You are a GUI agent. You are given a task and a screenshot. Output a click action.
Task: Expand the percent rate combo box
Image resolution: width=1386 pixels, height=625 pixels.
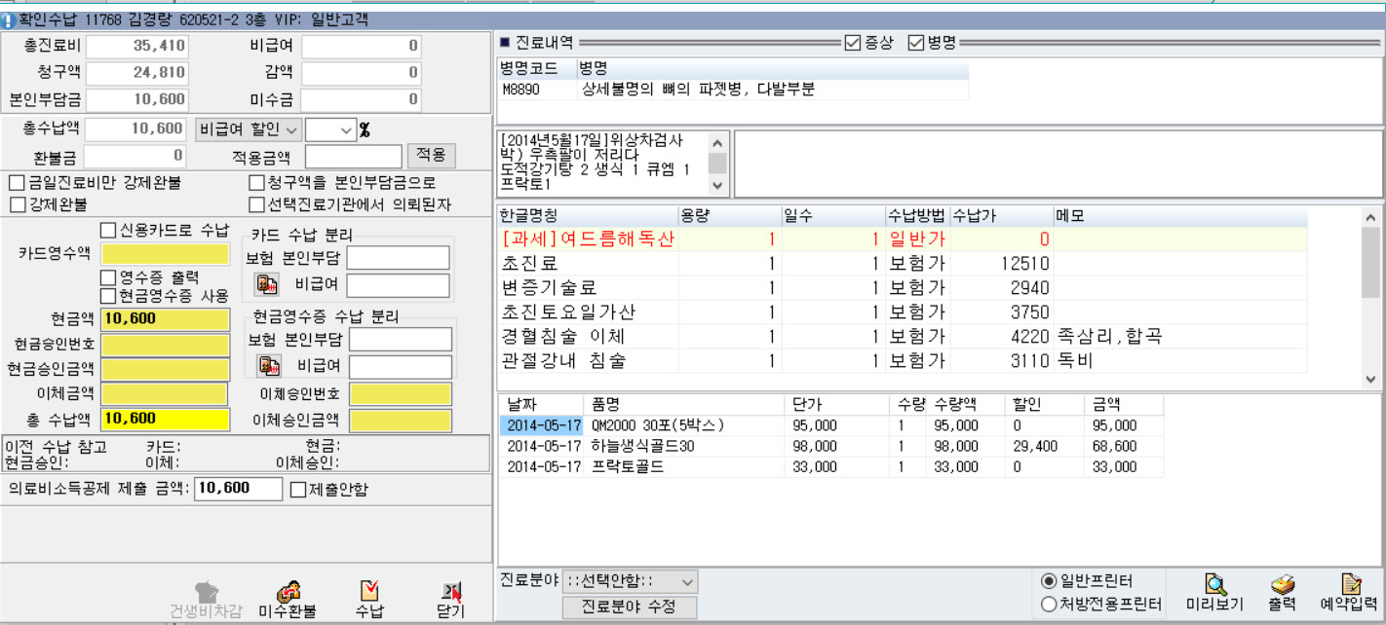click(x=344, y=129)
